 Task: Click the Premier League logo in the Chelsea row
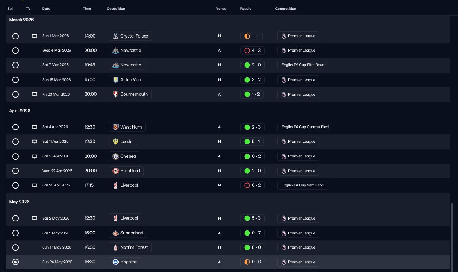click(x=283, y=156)
